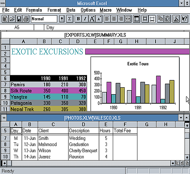This screenshot has width=190, height=174.
Task: Click the Pamirs cell
Action: click(24, 85)
